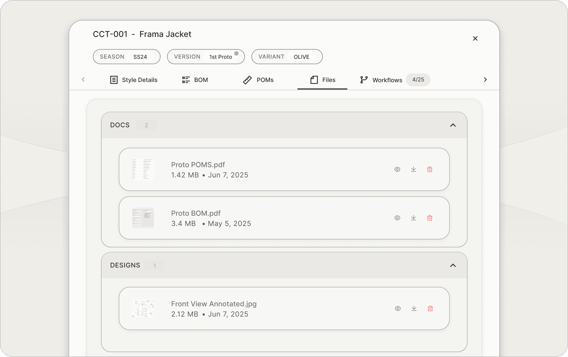Viewport: 568px width, 357px height.
Task: Collapse the DOCS section
Action: (453, 125)
